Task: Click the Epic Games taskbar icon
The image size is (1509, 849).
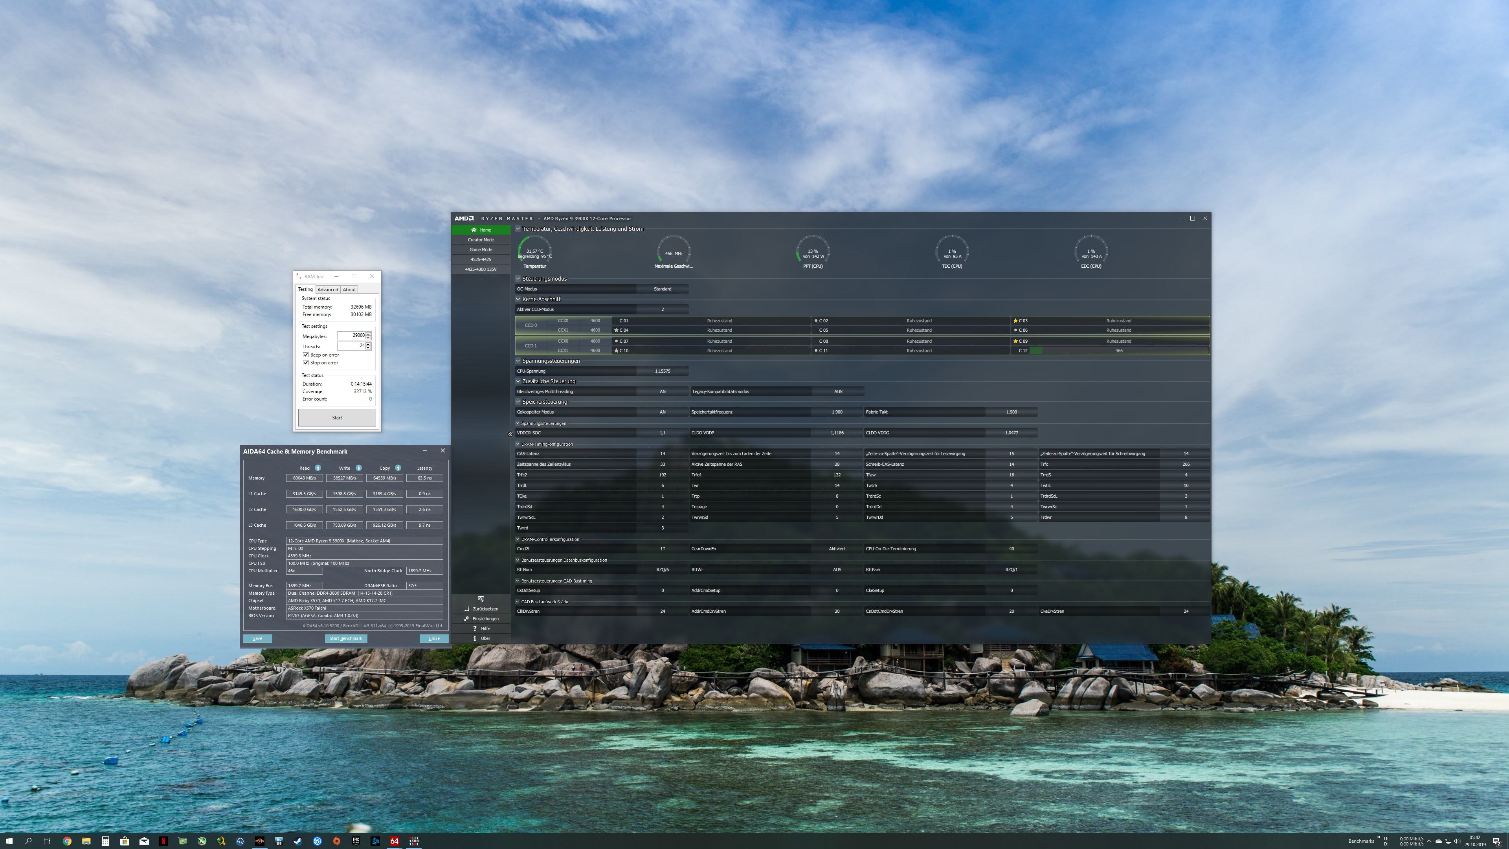Action: (x=356, y=842)
